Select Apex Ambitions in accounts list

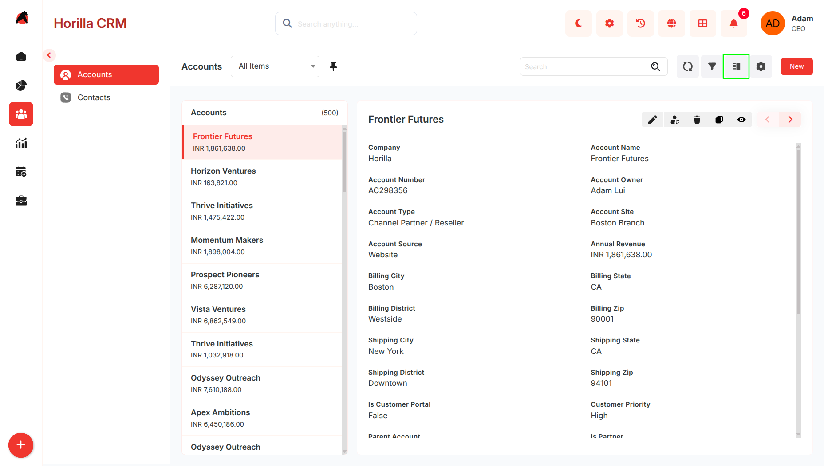click(x=262, y=418)
